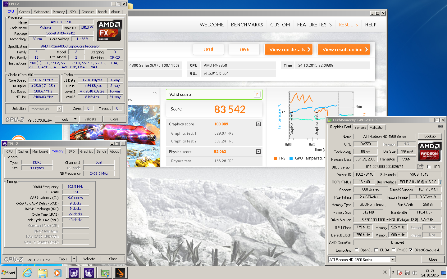The height and width of the screenshot is (279, 447).
Task: Collapse the Graphics score section
Action: click(258, 124)
